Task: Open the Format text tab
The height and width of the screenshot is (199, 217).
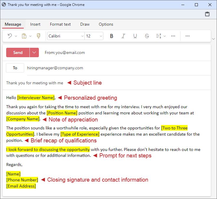Action: tap(60, 24)
